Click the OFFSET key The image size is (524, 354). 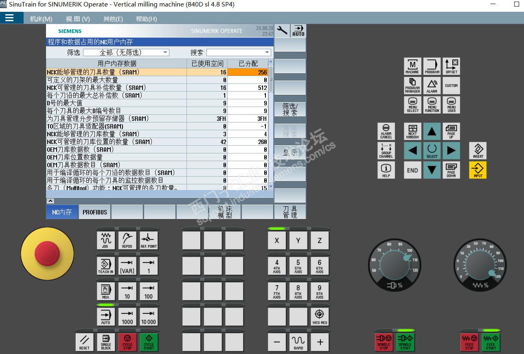451,66
